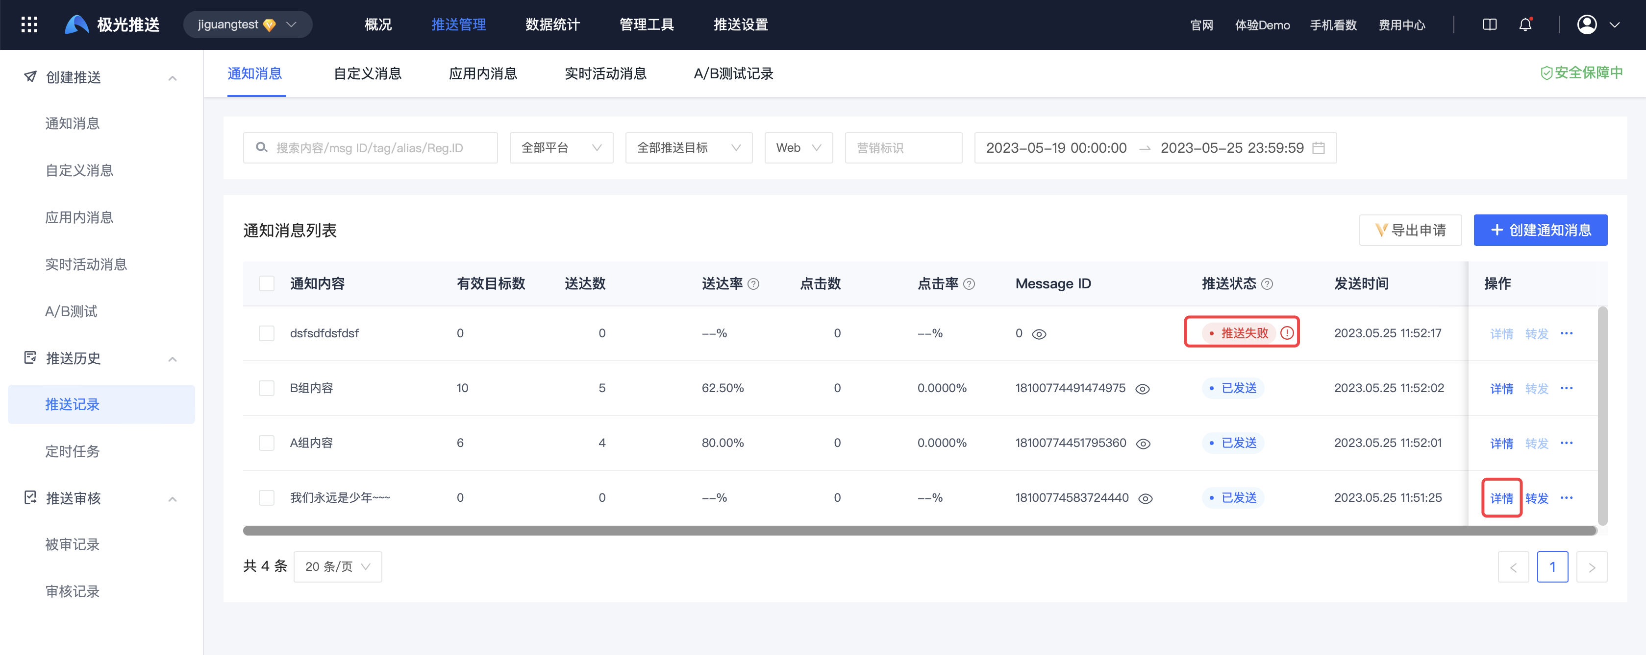This screenshot has height=655, width=1646.
Task: Open more options for B组内容 row
Action: coord(1566,388)
